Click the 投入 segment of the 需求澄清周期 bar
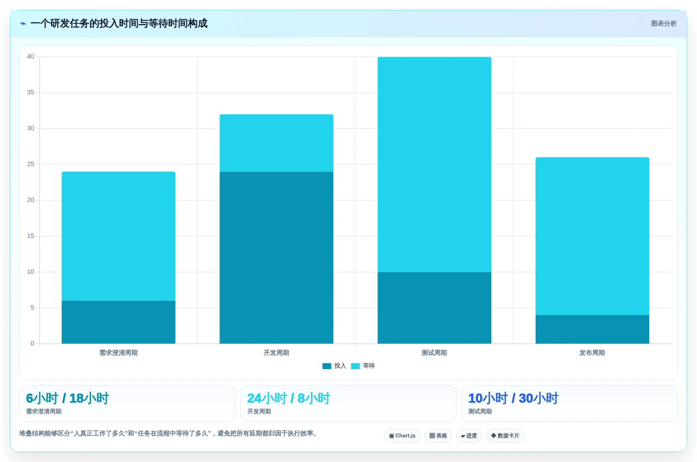 tap(119, 322)
